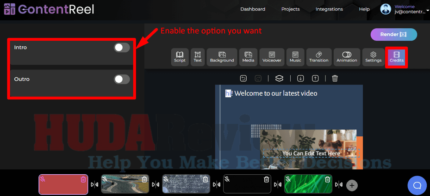Mute toggle on the chalkboard slide
This screenshot has height=196, width=430.
point(165,179)
